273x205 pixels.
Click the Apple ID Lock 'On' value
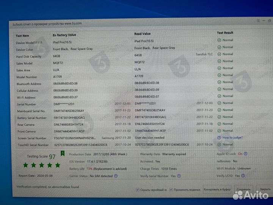(240, 154)
